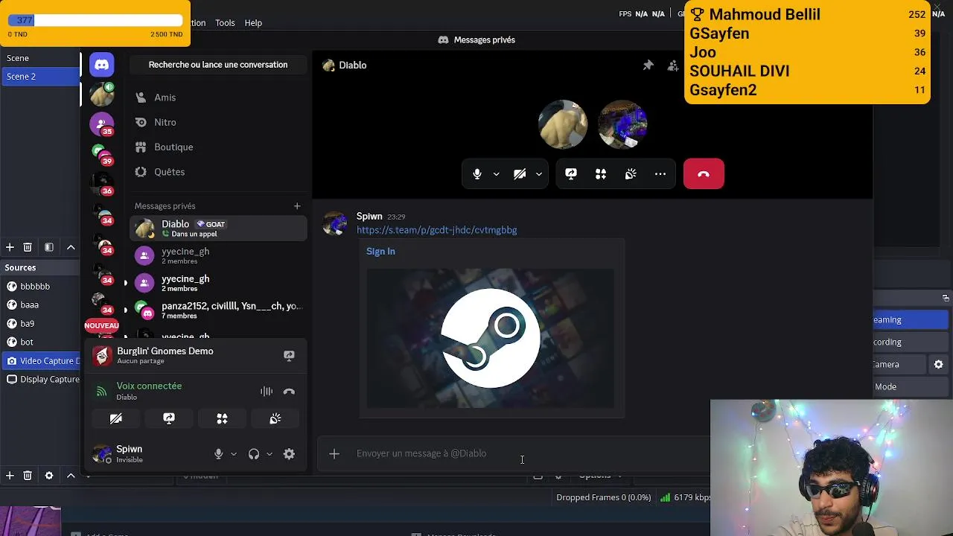Attach a file with the plus icon
This screenshot has height=536, width=953.
click(x=334, y=453)
